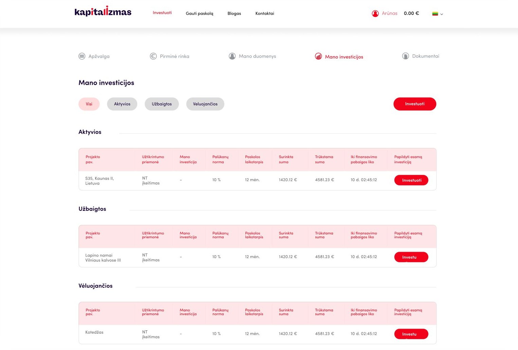Click the chart icon for Mano investicijos

pos(318,57)
